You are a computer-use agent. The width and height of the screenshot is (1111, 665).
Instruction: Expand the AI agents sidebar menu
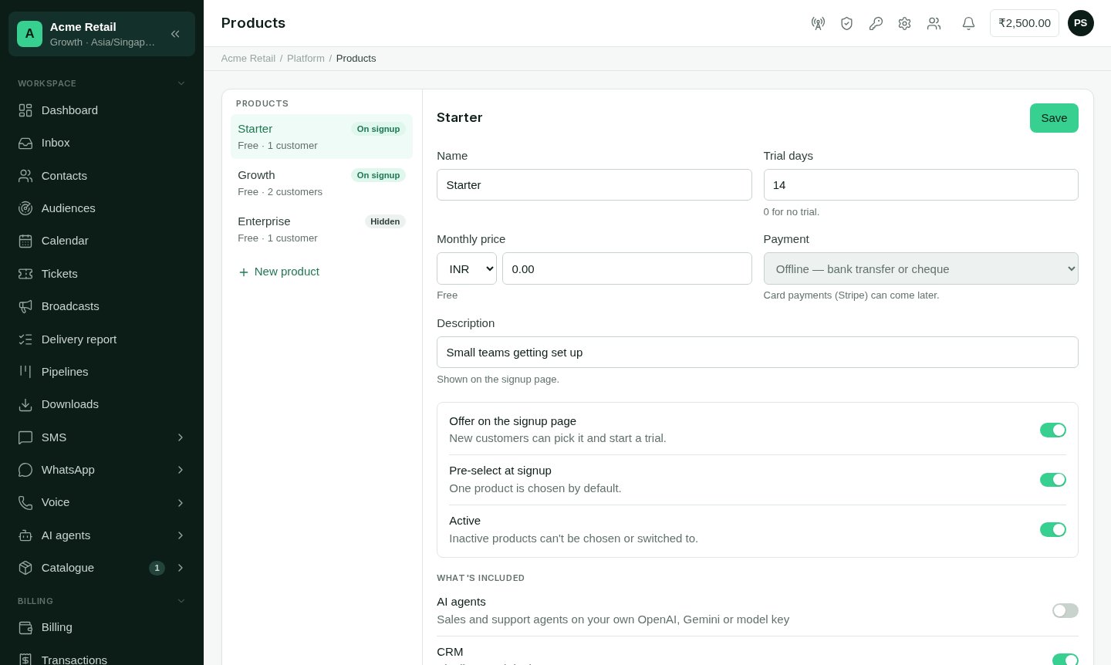tap(102, 535)
